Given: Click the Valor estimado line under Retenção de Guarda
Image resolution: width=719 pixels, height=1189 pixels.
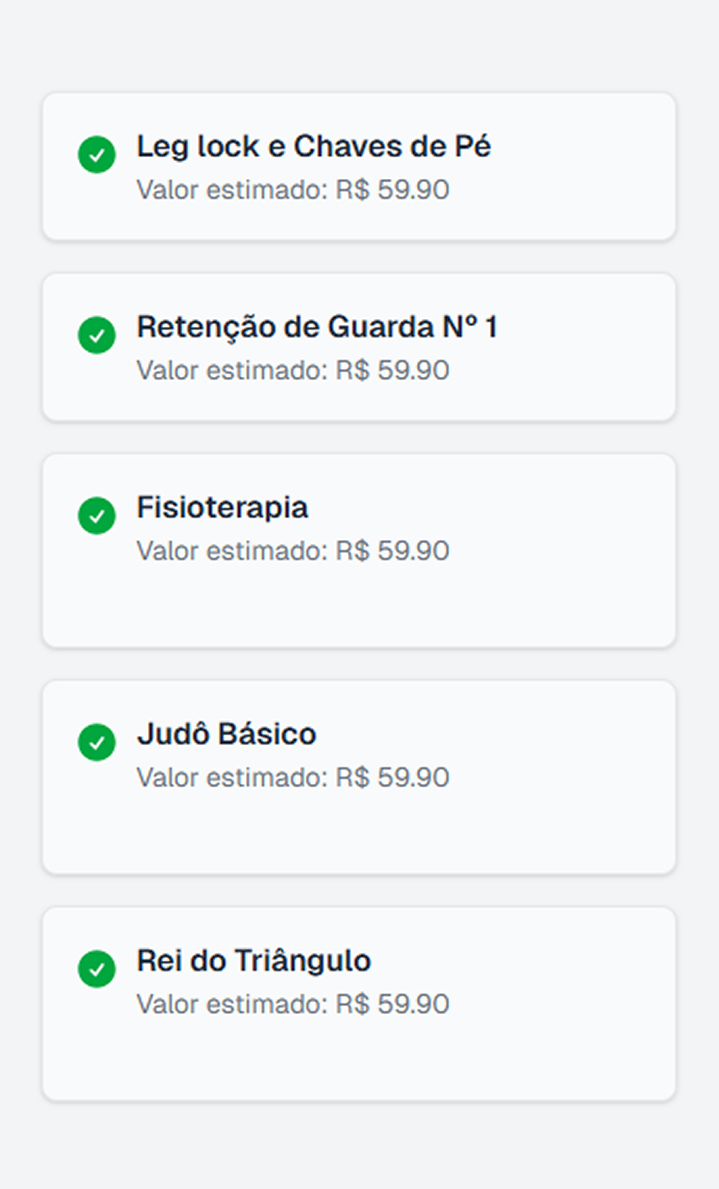Looking at the screenshot, I should 293,370.
